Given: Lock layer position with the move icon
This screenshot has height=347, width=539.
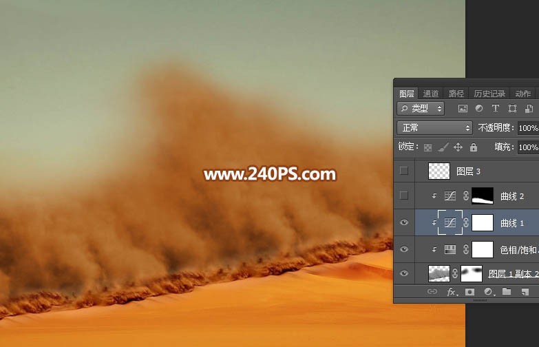Looking at the screenshot, I should point(458,147).
